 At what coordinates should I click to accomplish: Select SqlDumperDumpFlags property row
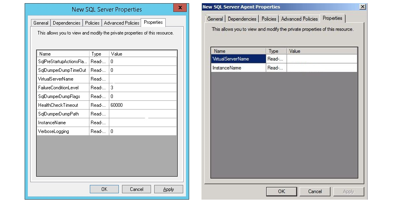point(107,96)
